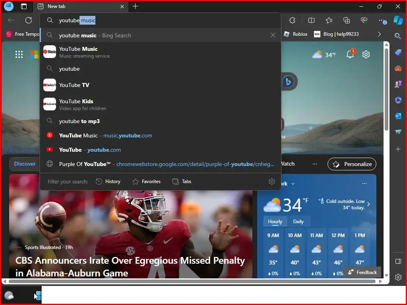
Task: Open the app launcher grid icon
Action: coord(19,54)
